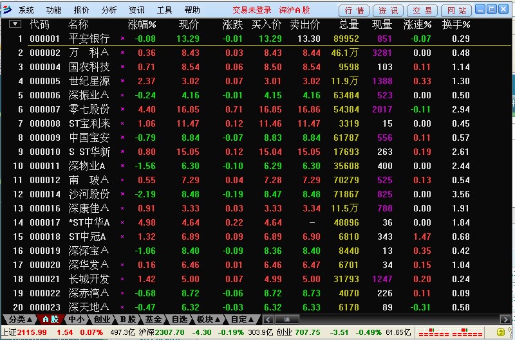This screenshot has height=340, width=515.
Task: Sort by the 现量 column header
Action: [x=382, y=24]
